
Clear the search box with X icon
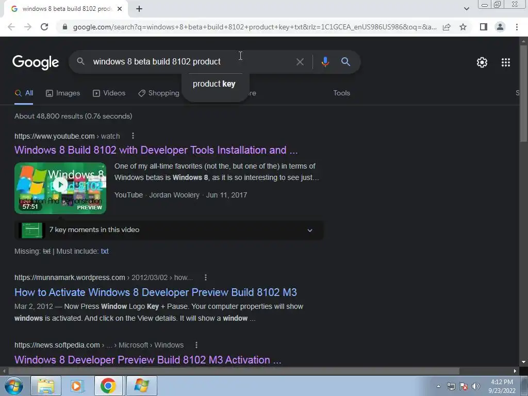click(300, 62)
